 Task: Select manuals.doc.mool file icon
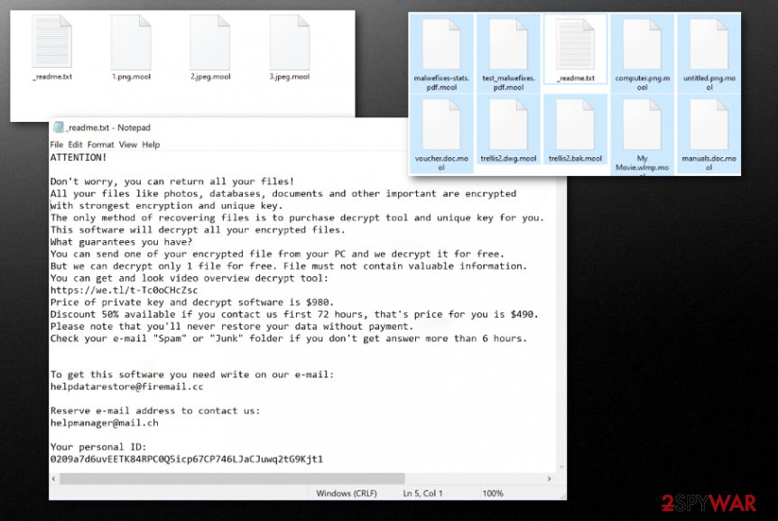pyautogui.click(x=709, y=134)
